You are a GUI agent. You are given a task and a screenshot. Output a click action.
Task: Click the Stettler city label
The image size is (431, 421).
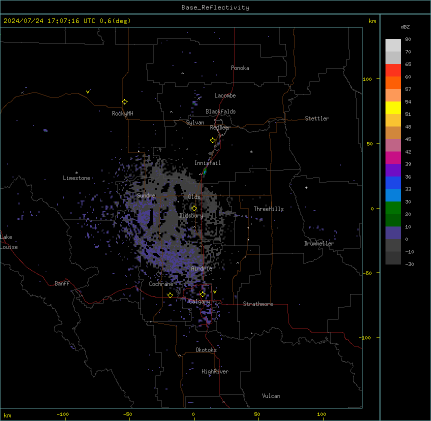pyautogui.click(x=317, y=118)
